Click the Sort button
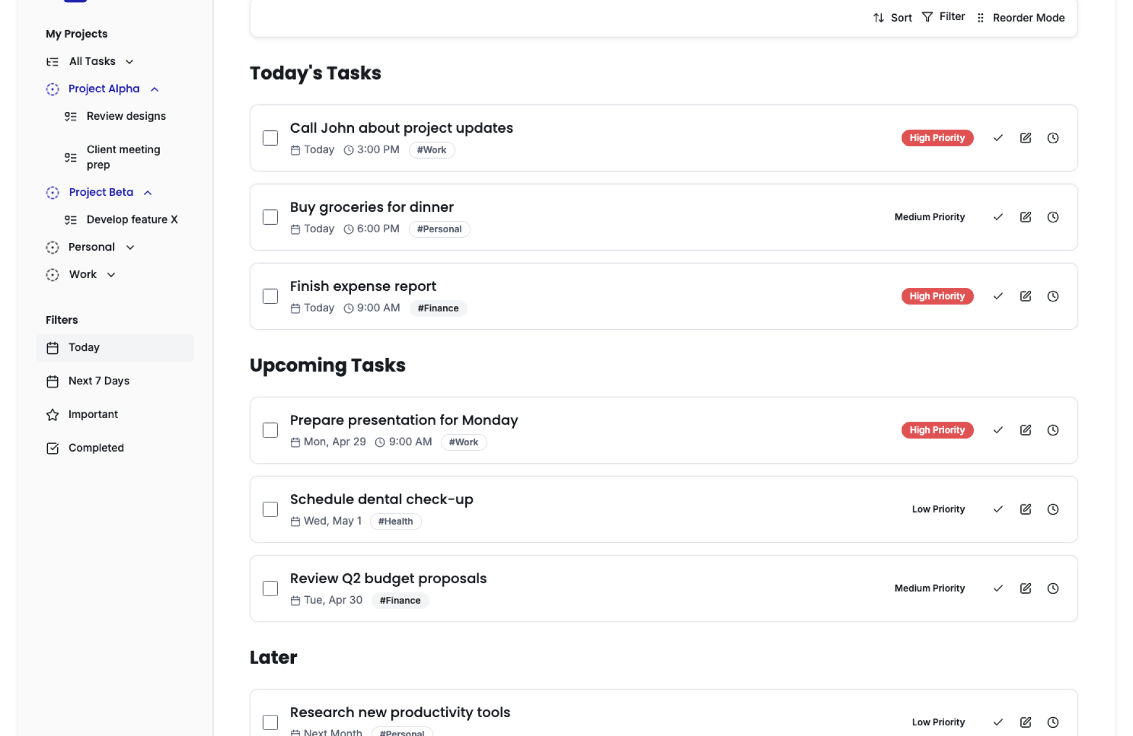This screenshot has height=736, width=1133. 892,18
